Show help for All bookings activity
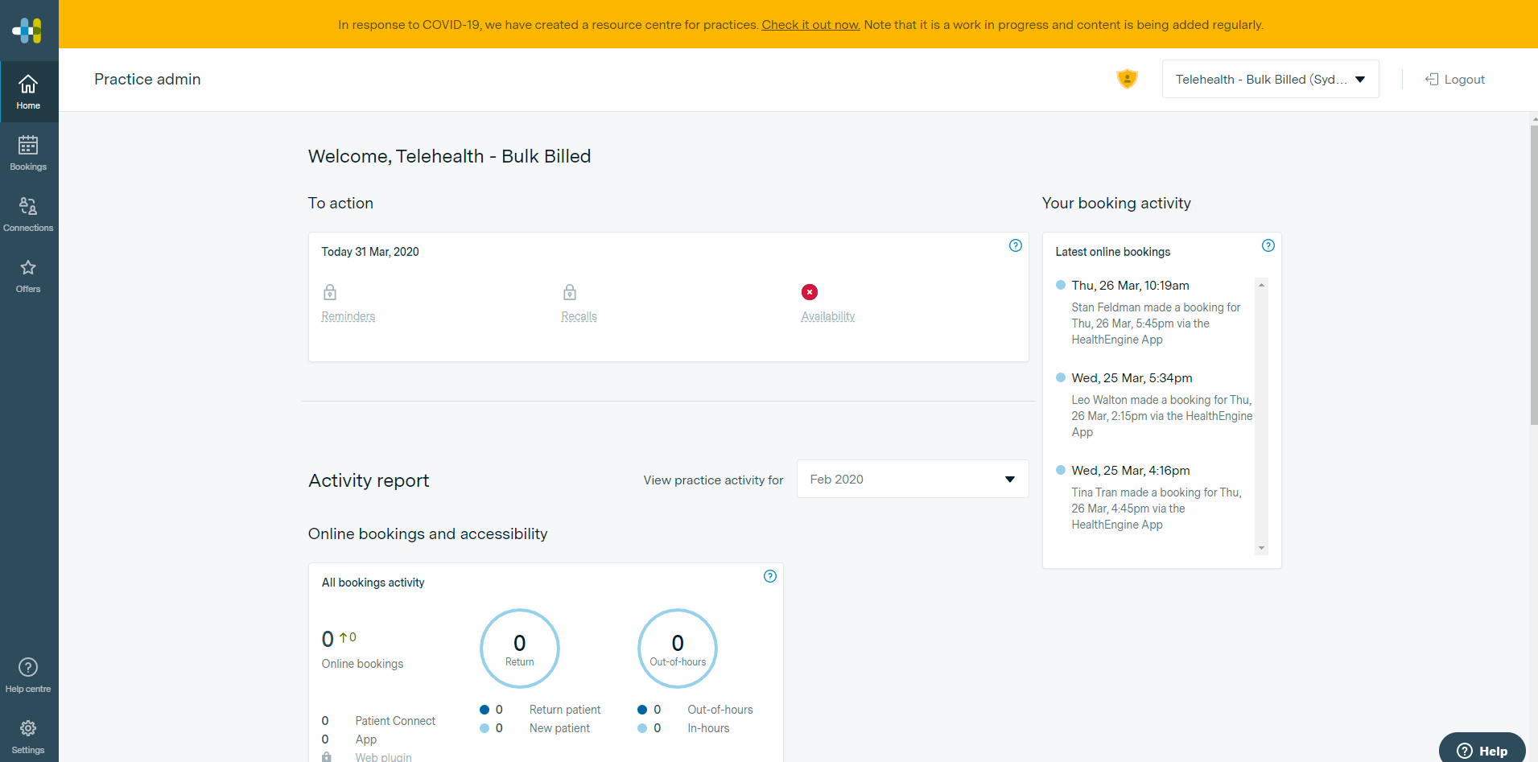This screenshot has height=762, width=1538. click(769, 576)
